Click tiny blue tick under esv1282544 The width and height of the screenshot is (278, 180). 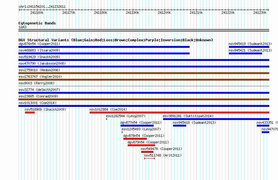click(107, 119)
